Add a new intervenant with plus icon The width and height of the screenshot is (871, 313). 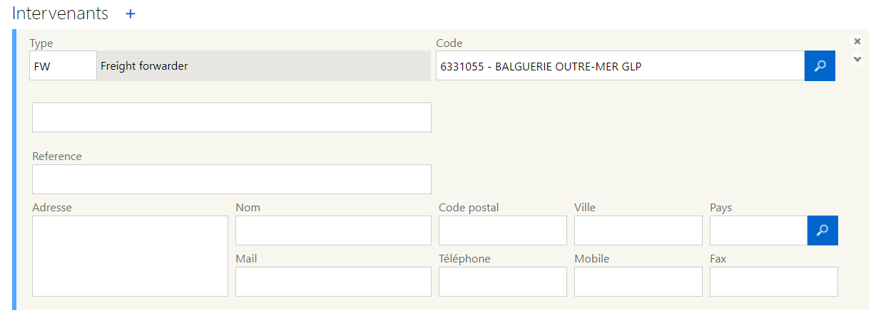pos(131,14)
